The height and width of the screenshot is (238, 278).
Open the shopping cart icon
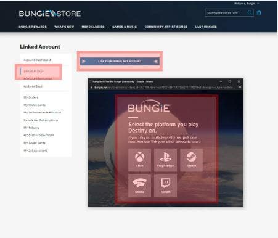259,13
